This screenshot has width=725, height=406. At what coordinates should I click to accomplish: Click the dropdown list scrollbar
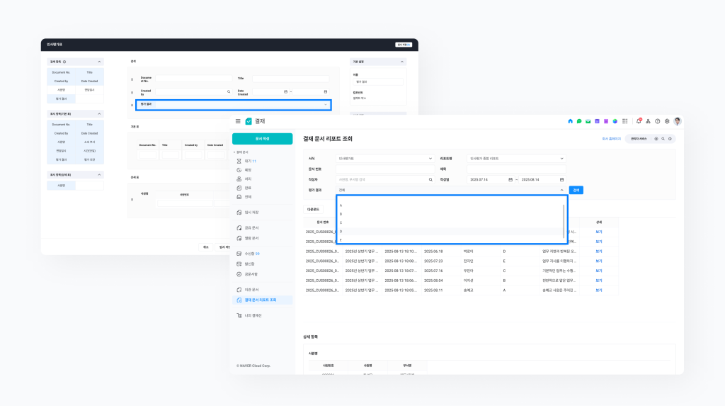pyautogui.click(x=564, y=220)
